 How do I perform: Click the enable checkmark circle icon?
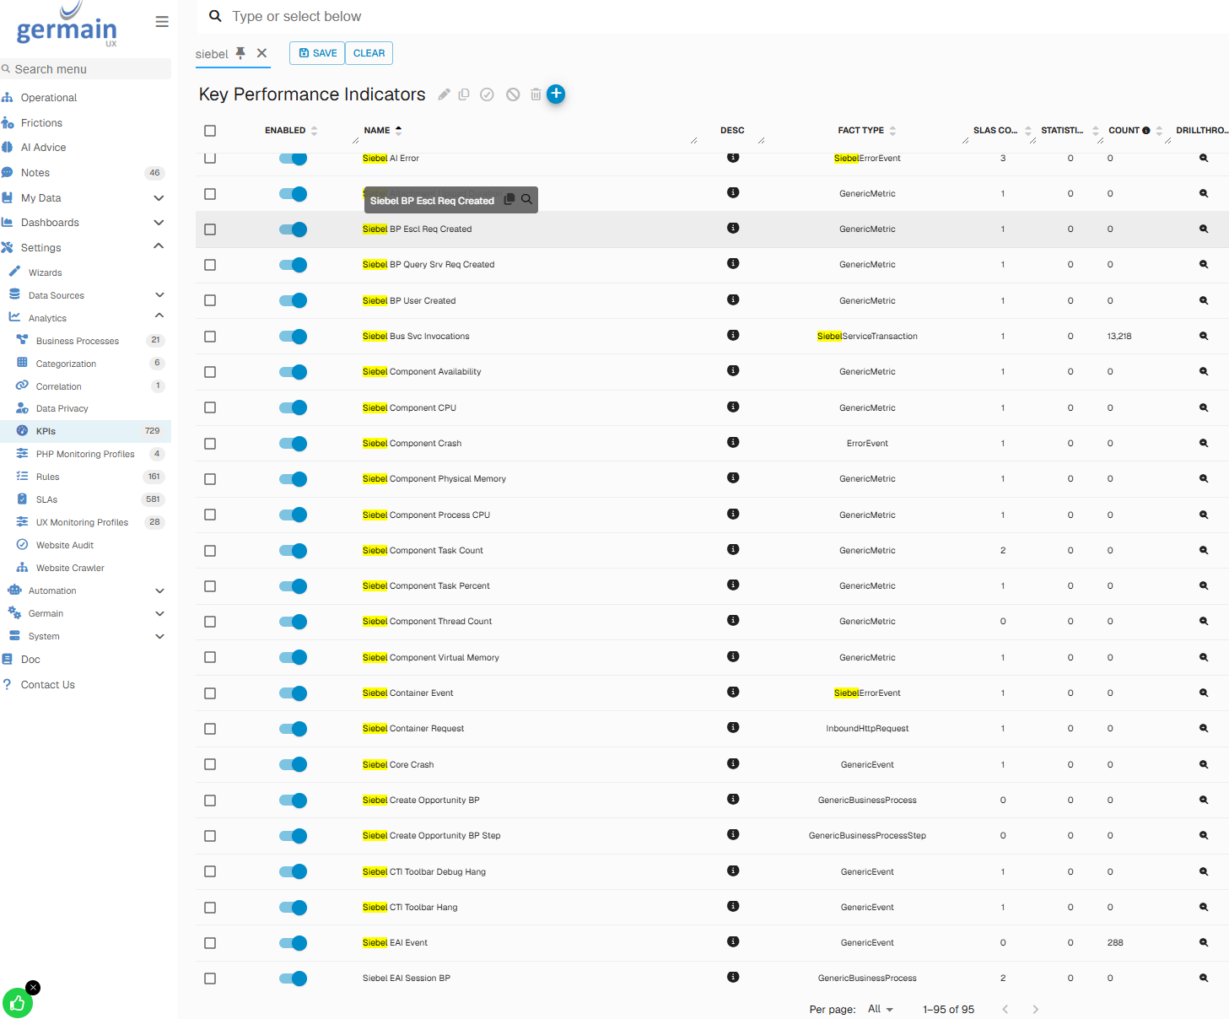487,94
